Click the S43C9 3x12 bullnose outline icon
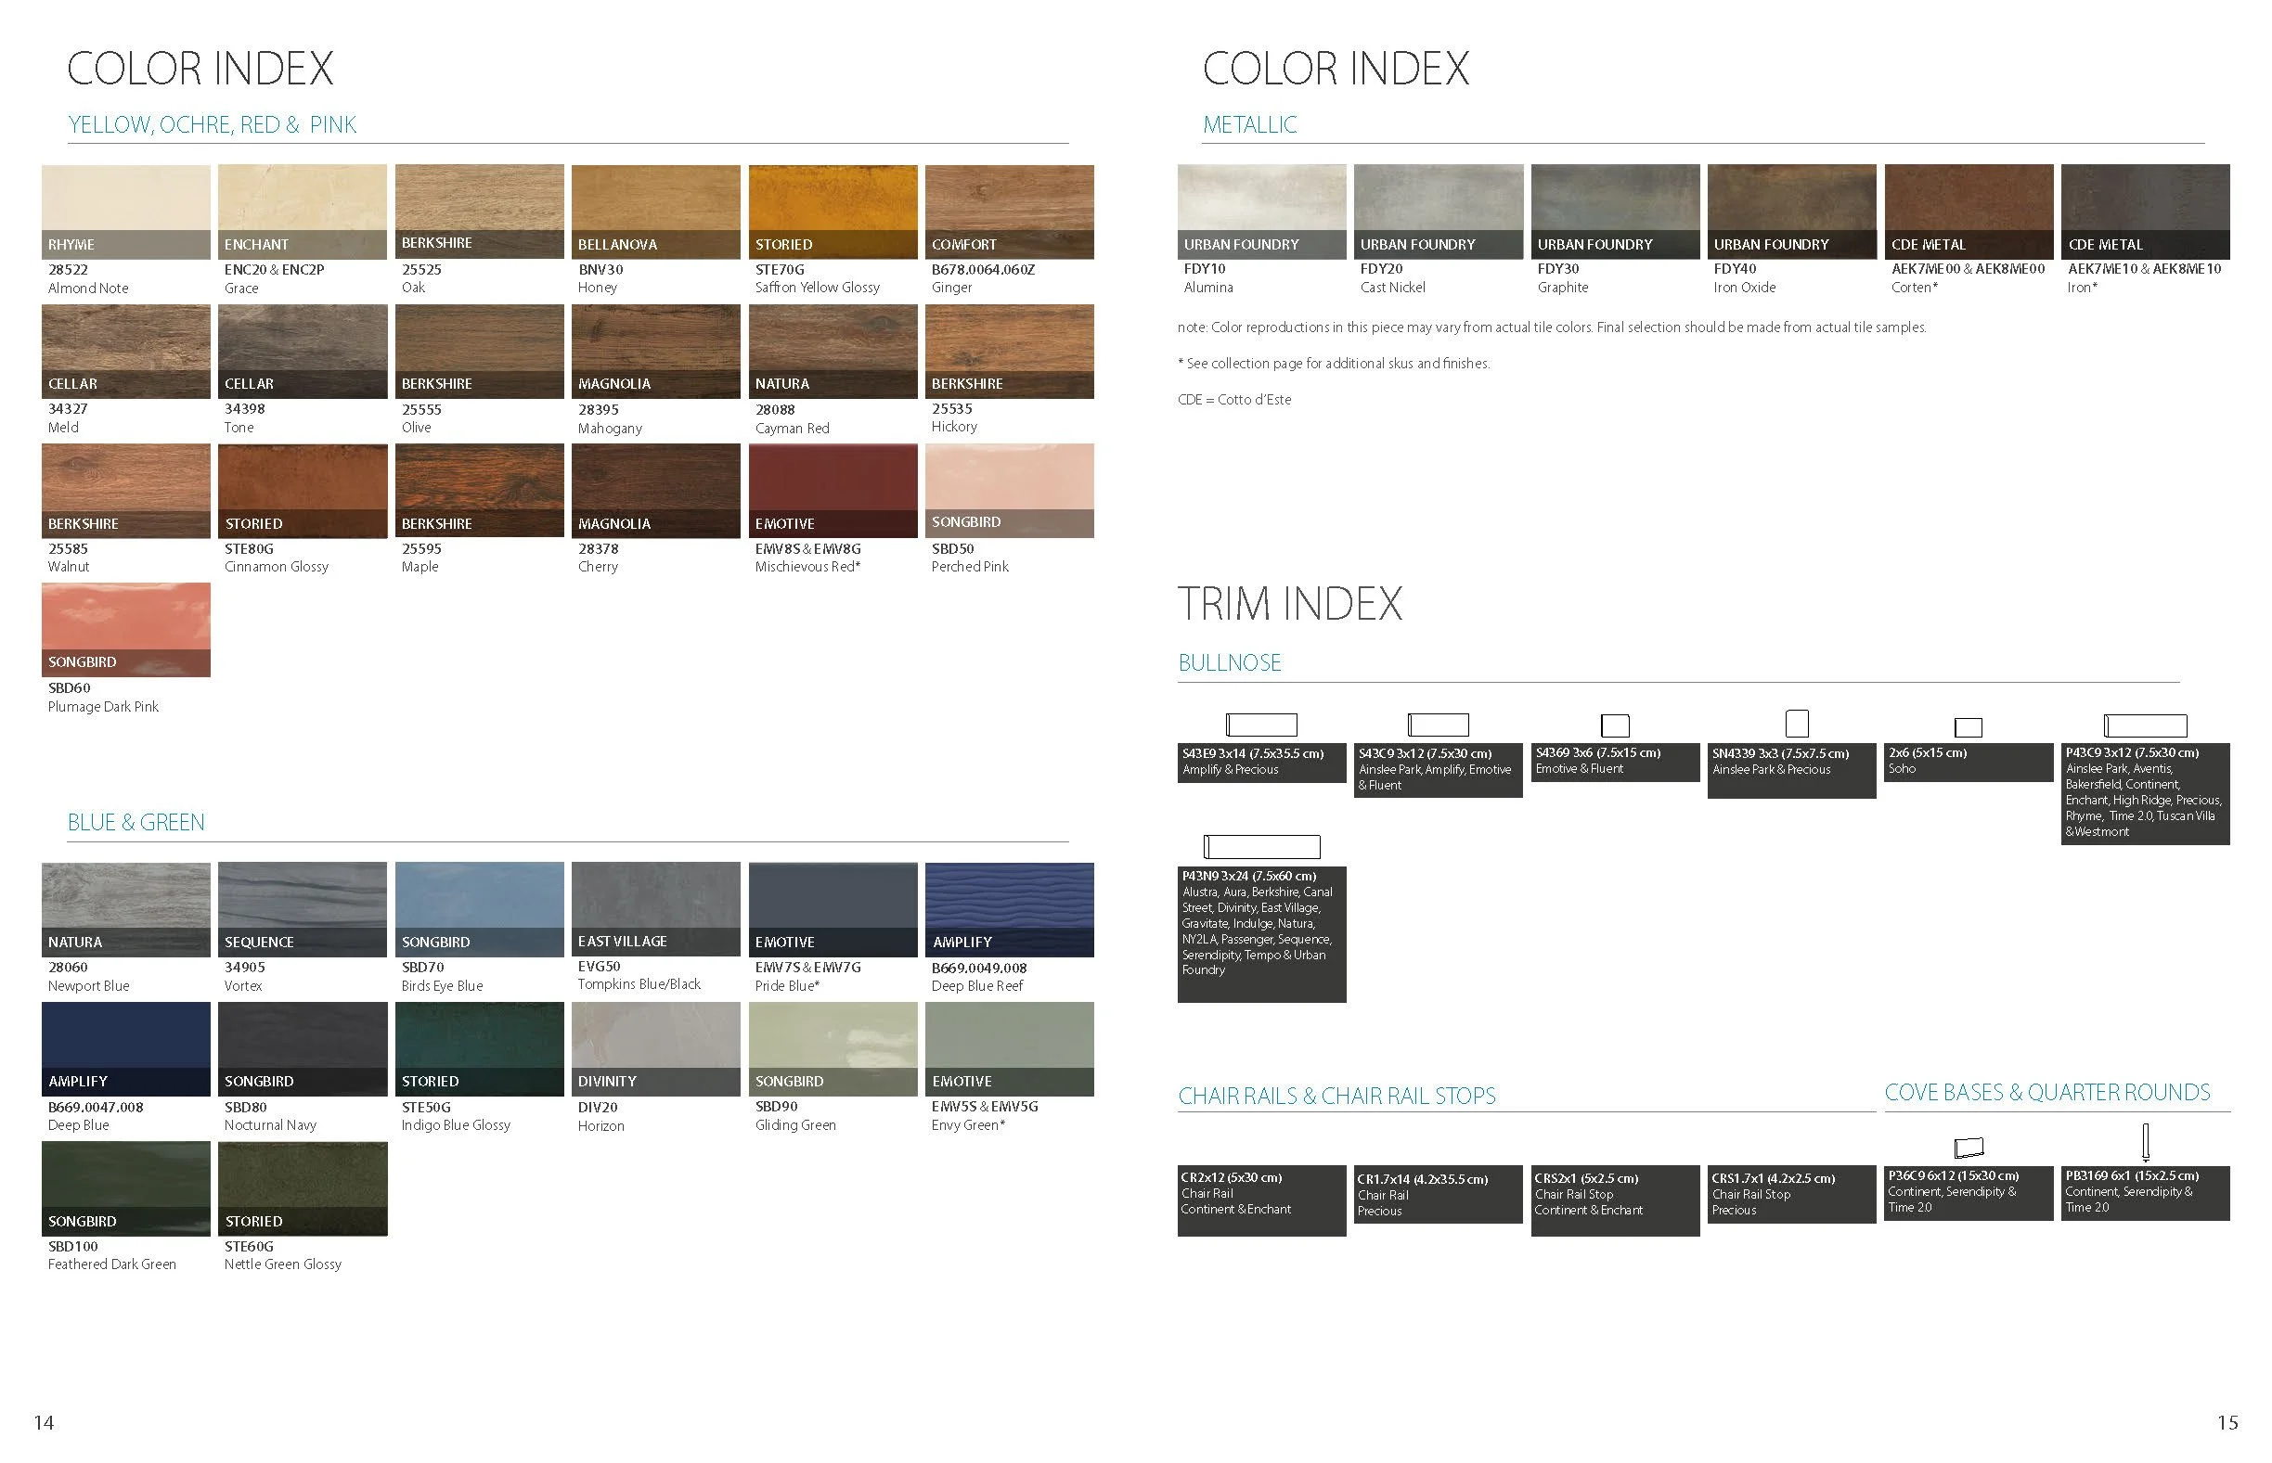 pyautogui.click(x=1438, y=725)
